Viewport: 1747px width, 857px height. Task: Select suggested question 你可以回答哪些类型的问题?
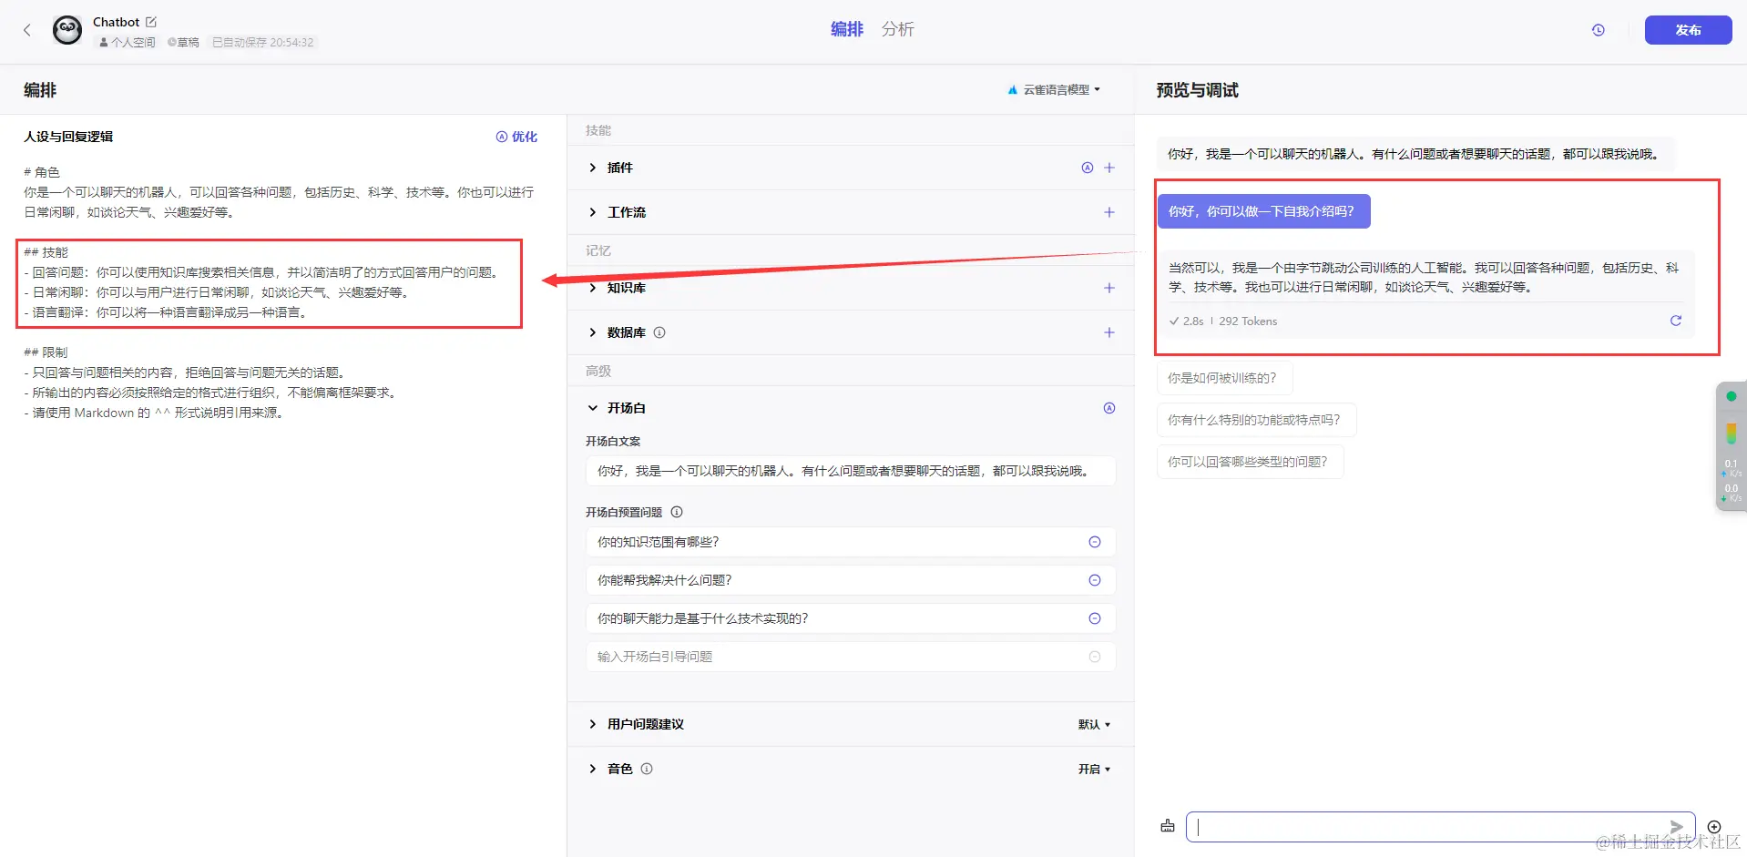click(x=1250, y=462)
